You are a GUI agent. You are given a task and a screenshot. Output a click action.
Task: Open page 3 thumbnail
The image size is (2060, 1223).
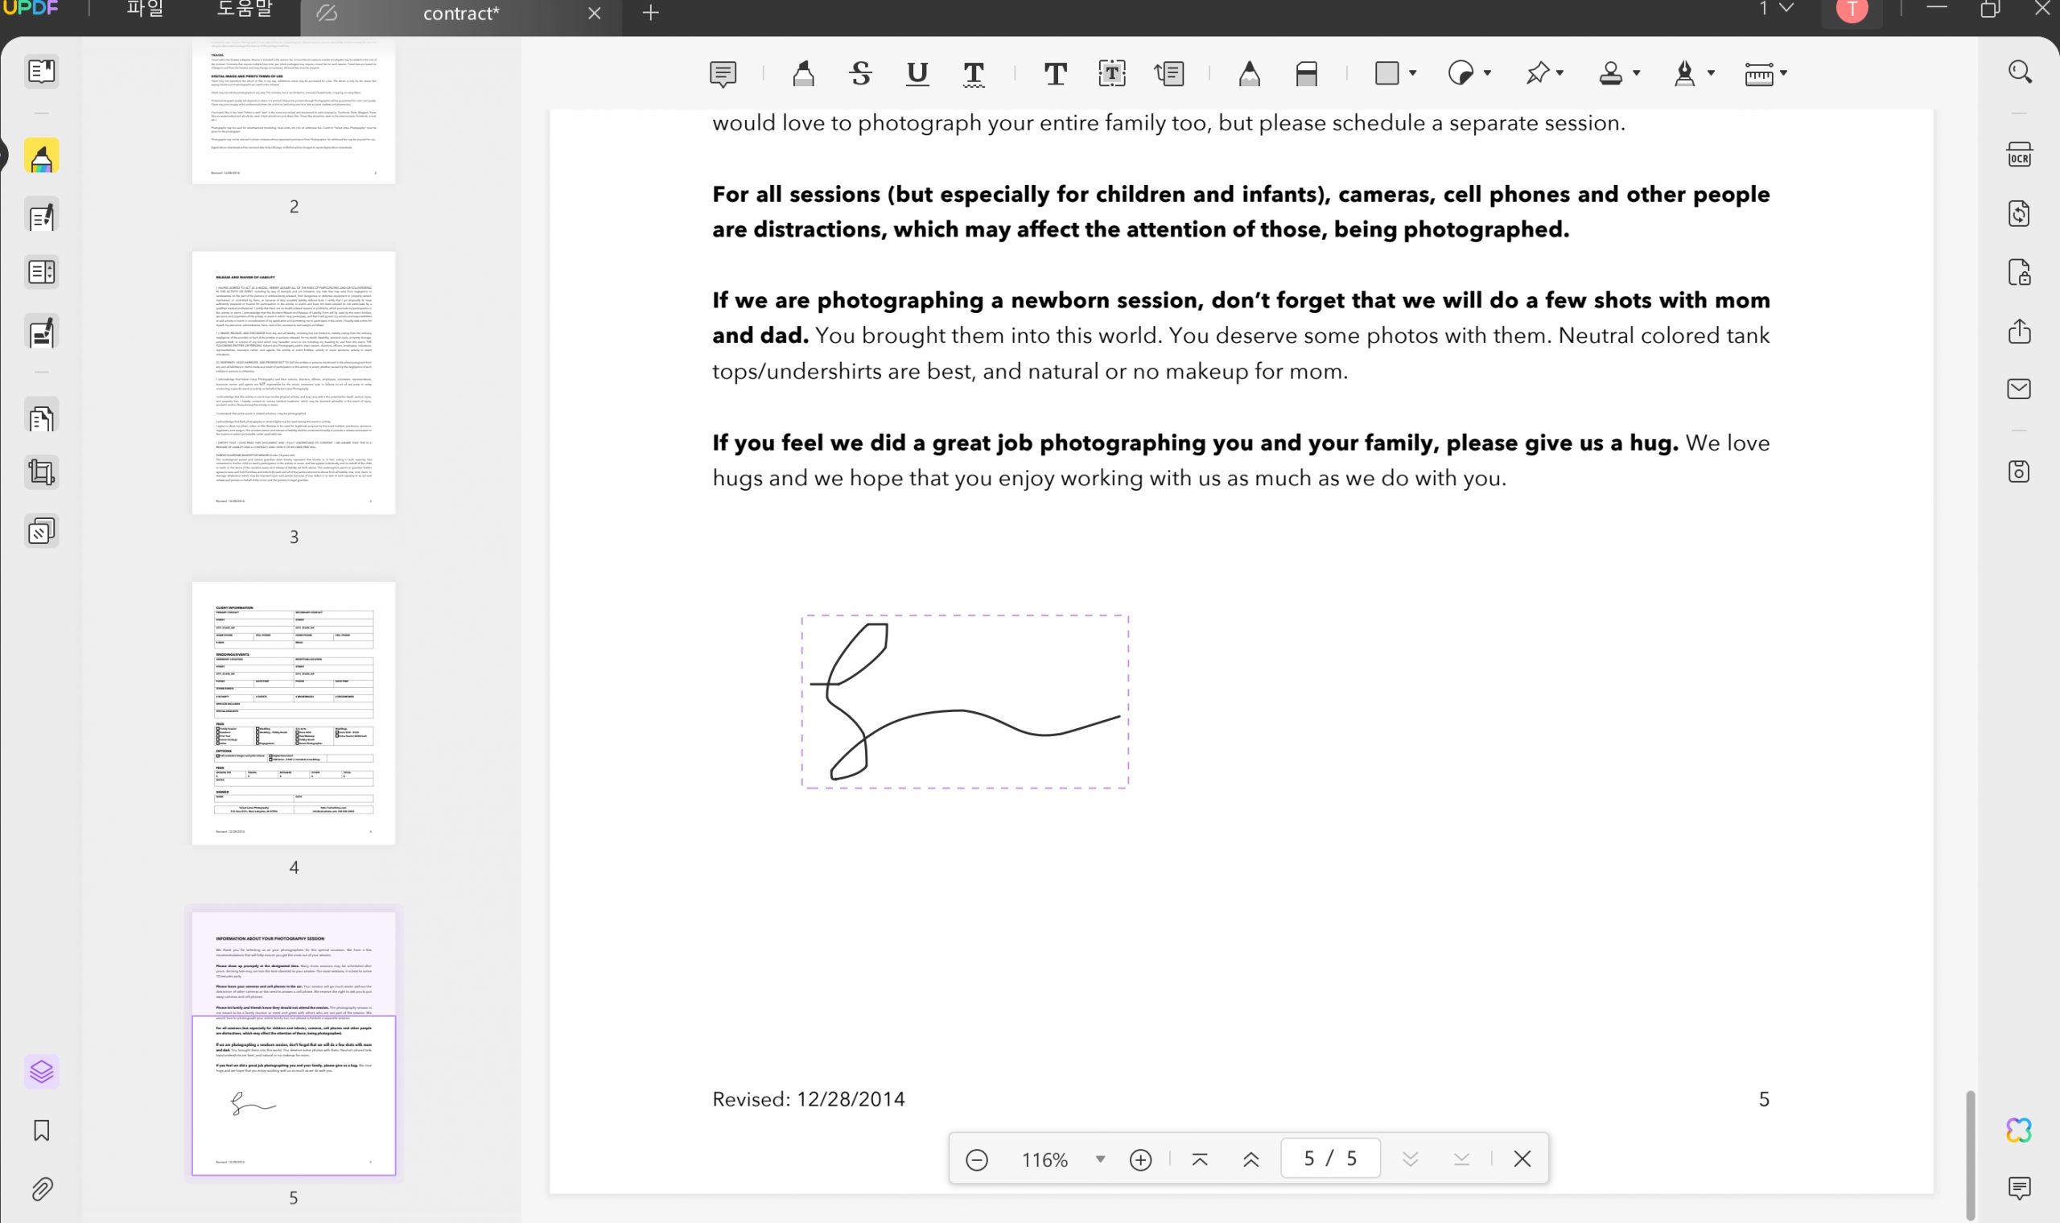click(x=294, y=383)
